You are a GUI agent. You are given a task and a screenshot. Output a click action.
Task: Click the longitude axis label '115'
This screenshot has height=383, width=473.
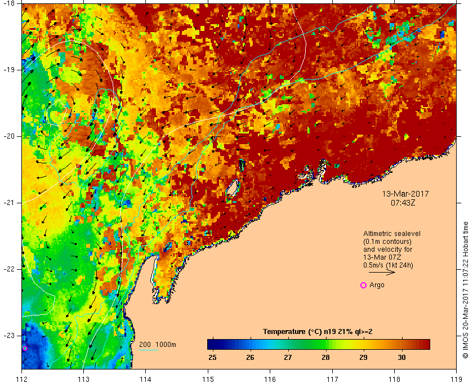tap(208, 380)
